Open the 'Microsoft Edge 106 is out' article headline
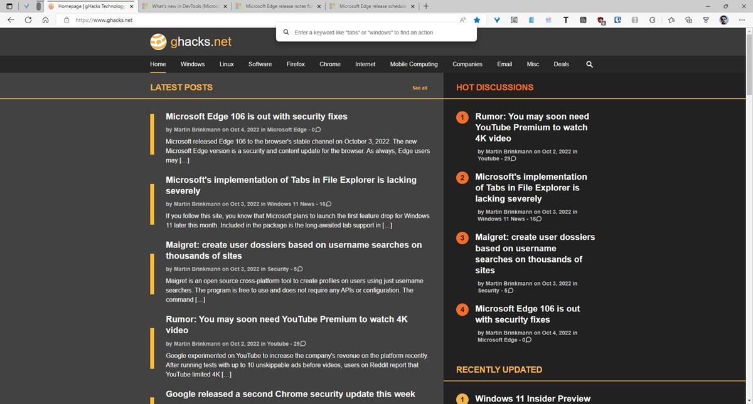The height and width of the screenshot is (404, 753). point(256,117)
